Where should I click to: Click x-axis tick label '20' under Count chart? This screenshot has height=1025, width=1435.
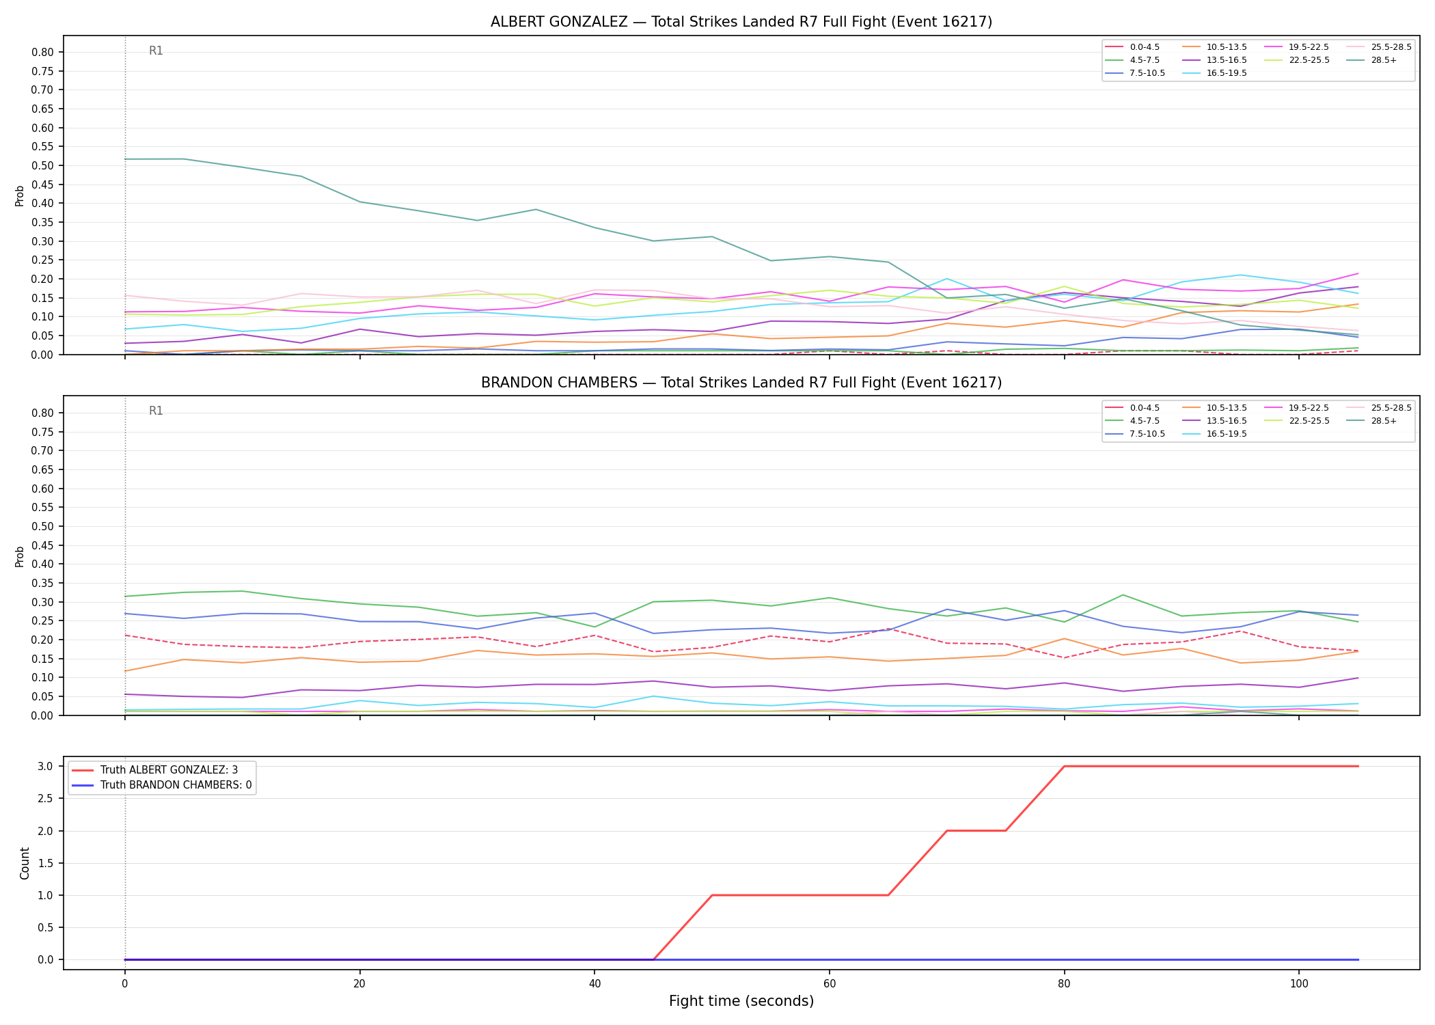359,985
